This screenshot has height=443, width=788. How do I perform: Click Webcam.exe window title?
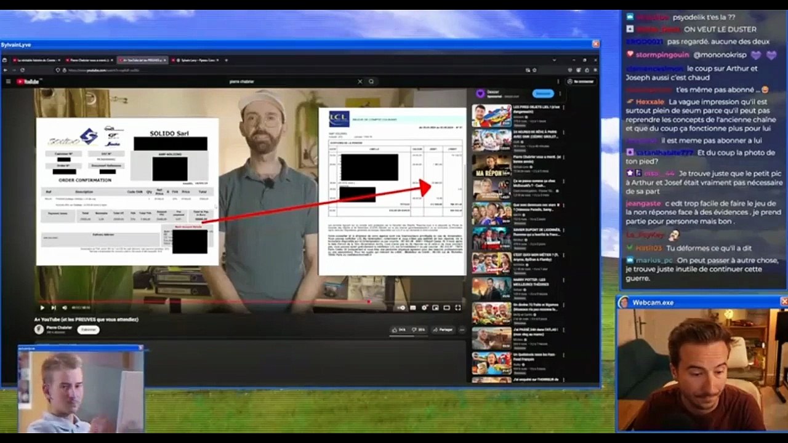pos(653,302)
